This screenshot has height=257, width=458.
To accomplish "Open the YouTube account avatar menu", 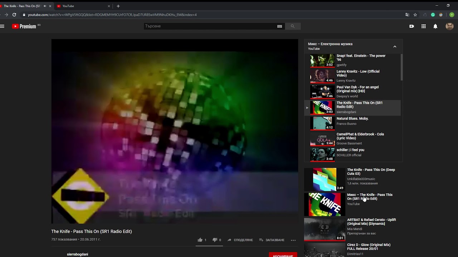I will [449, 26].
